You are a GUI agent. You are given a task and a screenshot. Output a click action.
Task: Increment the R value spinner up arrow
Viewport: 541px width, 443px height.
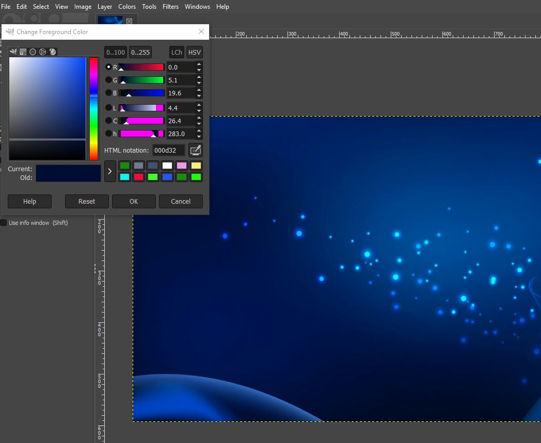pos(199,64)
